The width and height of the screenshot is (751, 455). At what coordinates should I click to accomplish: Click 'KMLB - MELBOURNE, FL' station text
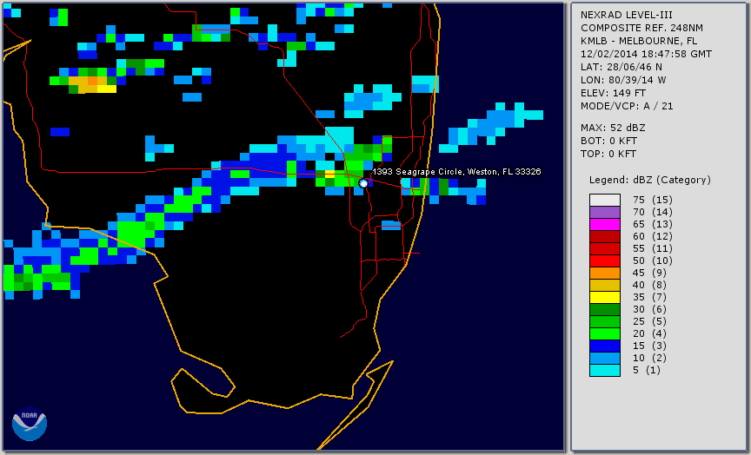pos(639,41)
